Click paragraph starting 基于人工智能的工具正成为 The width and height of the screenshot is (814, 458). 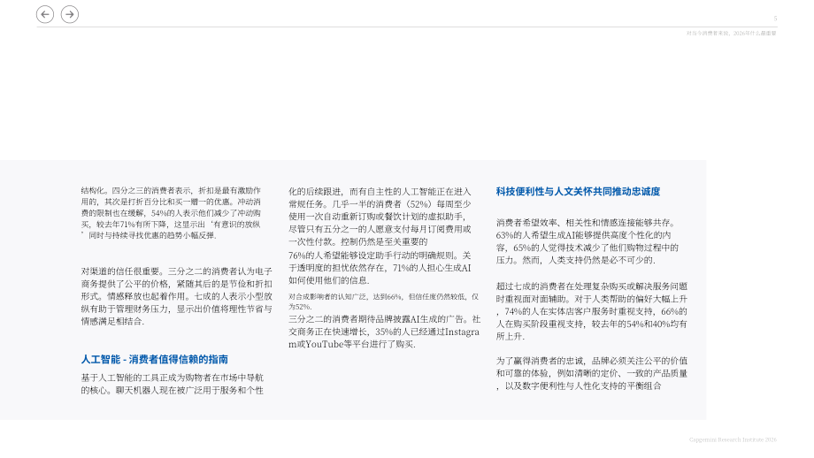173,384
